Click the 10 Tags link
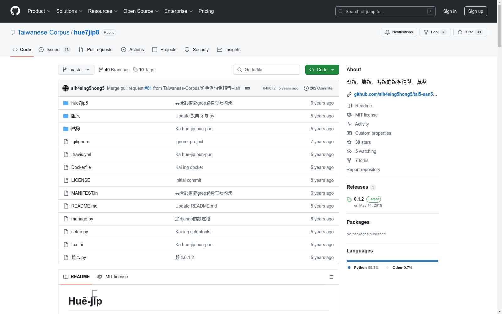The image size is (502, 314). tap(144, 70)
